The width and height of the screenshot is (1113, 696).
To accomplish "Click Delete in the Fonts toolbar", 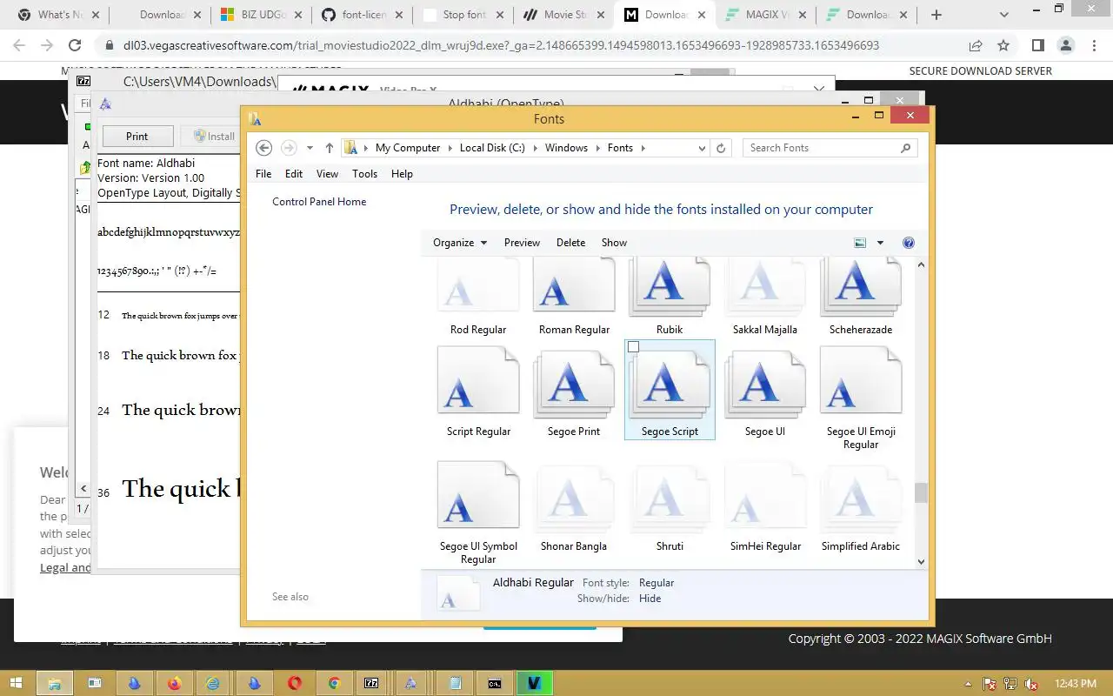I will 570,243.
